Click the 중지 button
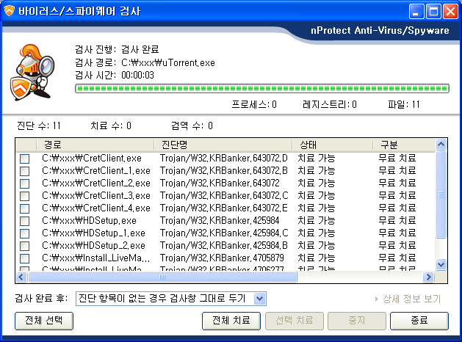462x342 pixels. pos(357,321)
